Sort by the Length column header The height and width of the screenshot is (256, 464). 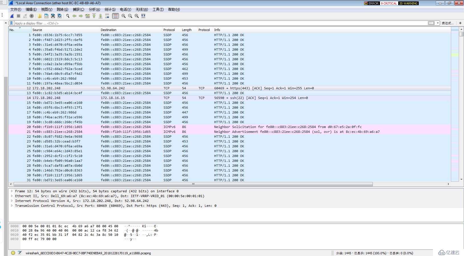pos(189,30)
